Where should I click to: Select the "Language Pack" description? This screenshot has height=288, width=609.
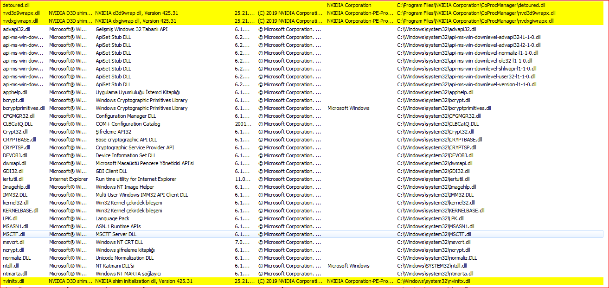112,218
